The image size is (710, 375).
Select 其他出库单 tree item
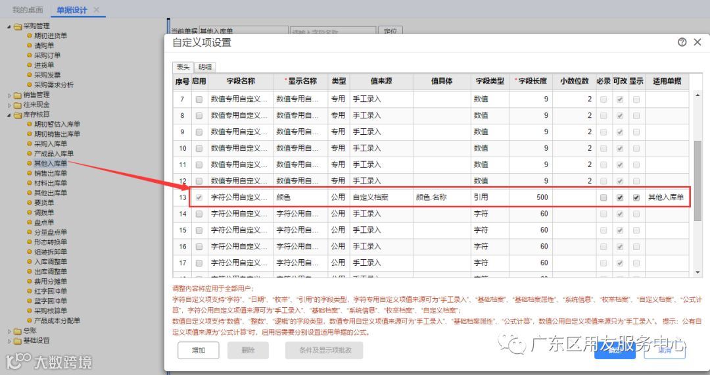[x=50, y=193]
